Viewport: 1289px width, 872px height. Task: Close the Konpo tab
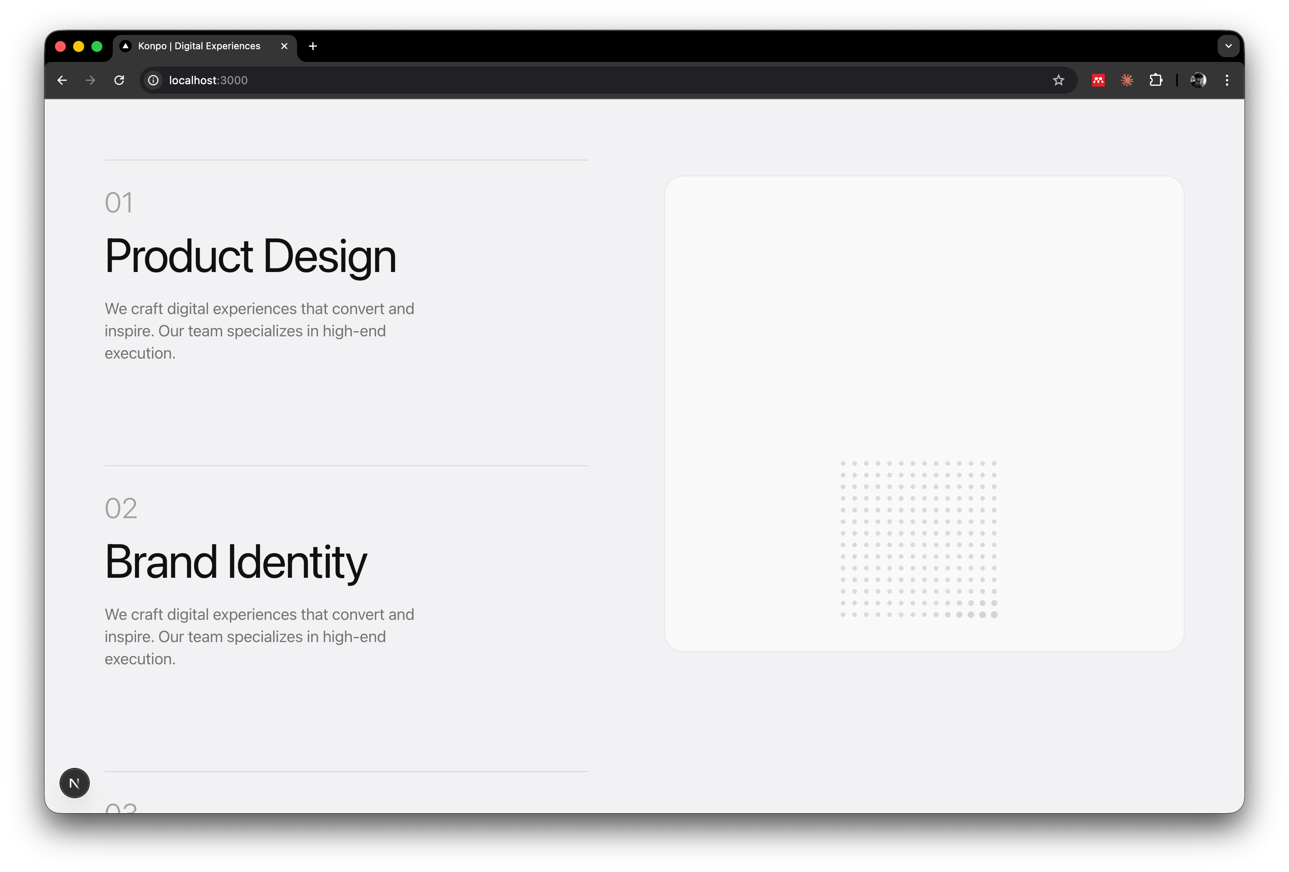[x=285, y=46]
